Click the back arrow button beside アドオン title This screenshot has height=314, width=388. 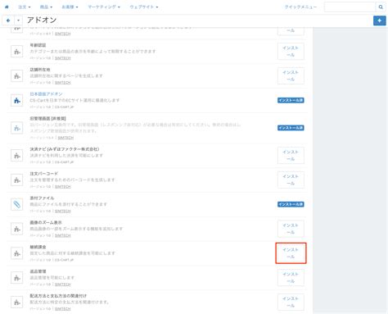tap(8, 20)
